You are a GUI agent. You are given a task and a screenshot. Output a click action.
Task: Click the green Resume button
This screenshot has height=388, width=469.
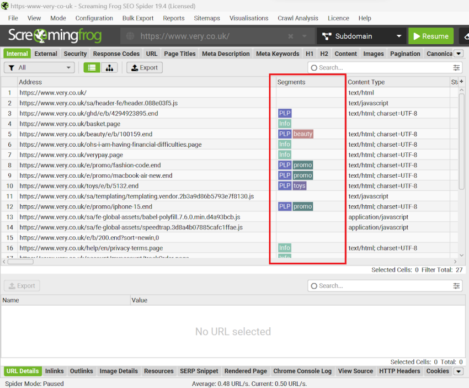coord(431,36)
